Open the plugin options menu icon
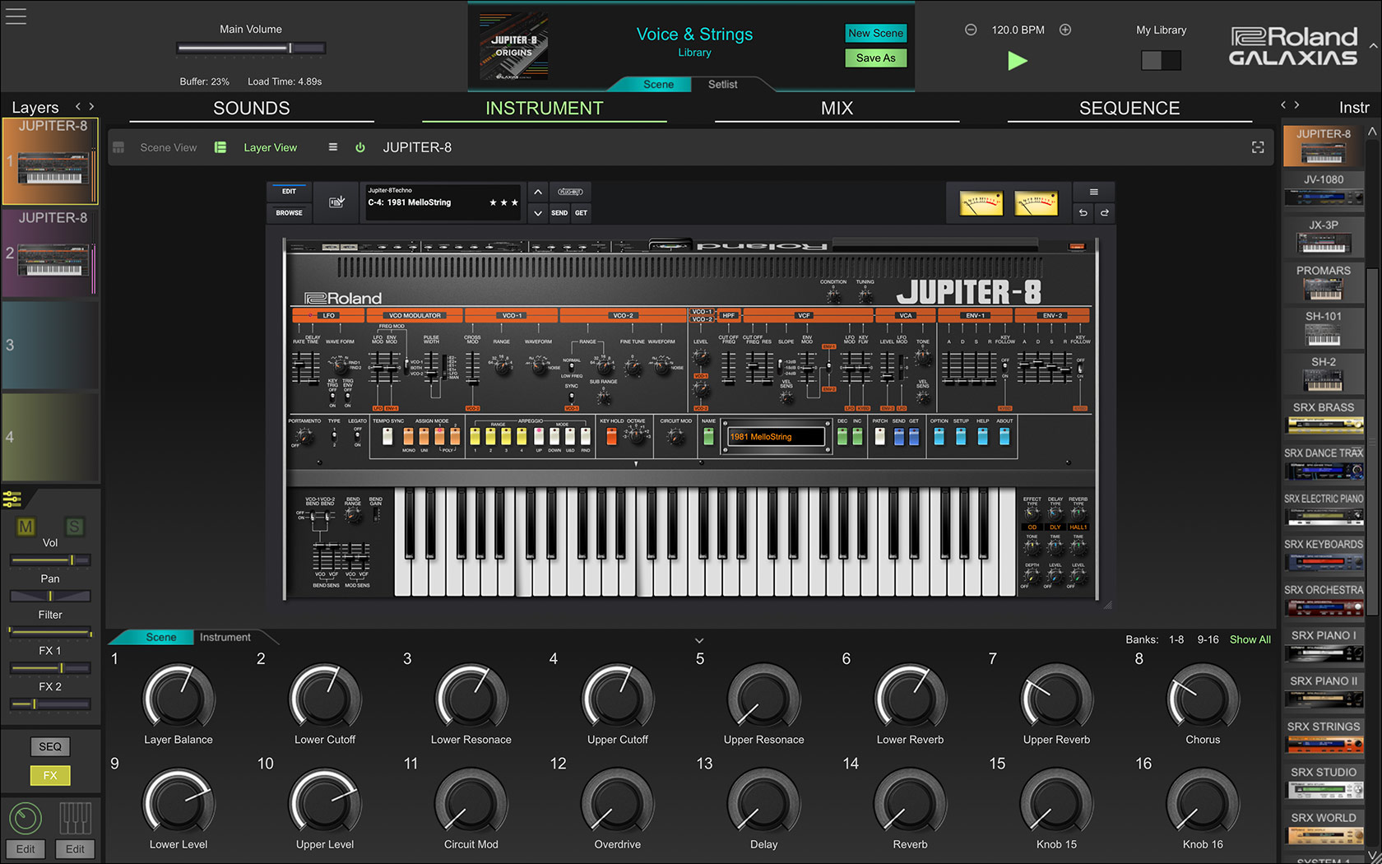Screen dimensions: 1382x864 (1093, 192)
